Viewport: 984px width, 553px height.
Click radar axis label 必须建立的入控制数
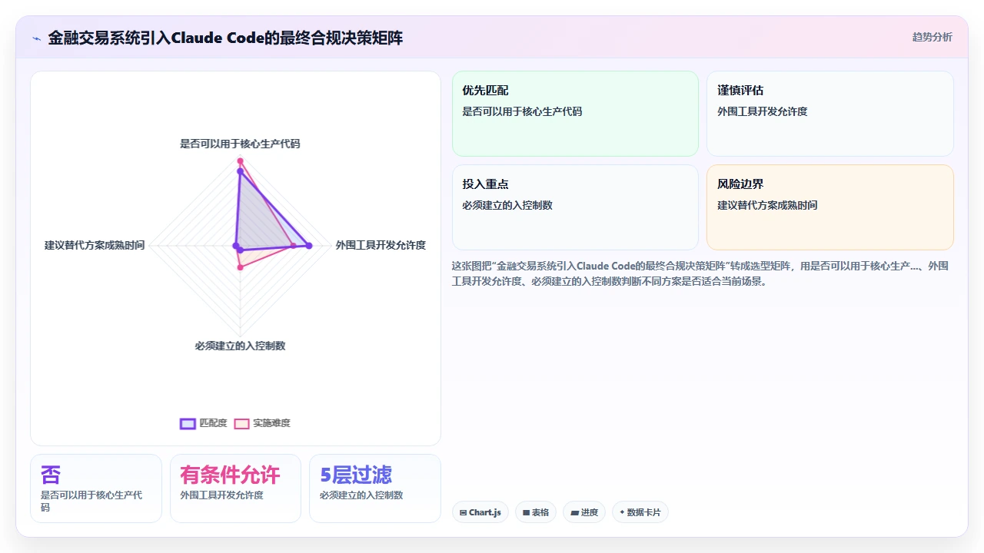(240, 346)
